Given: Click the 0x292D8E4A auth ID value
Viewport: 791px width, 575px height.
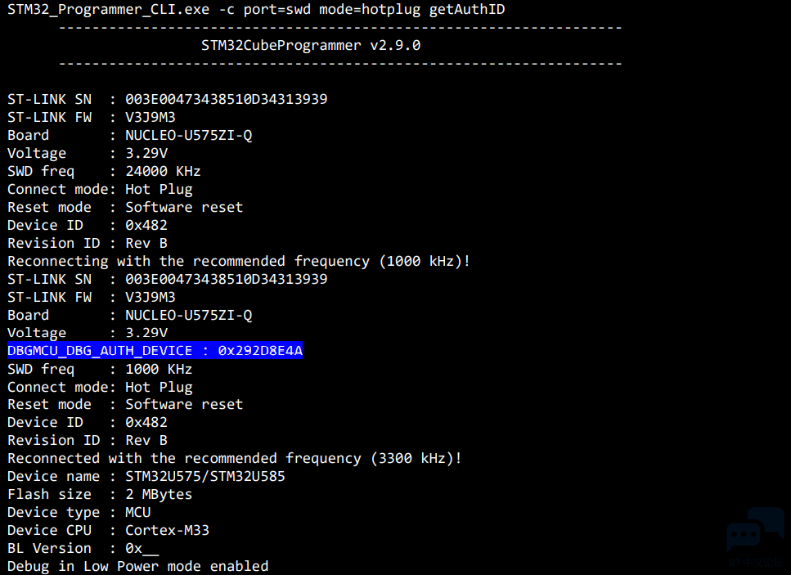Looking at the screenshot, I should [x=260, y=351].
